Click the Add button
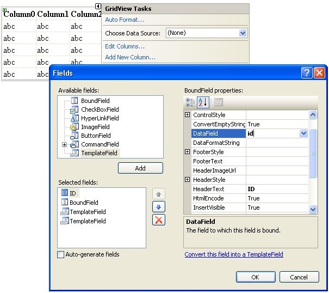 [x=140, y=168]
